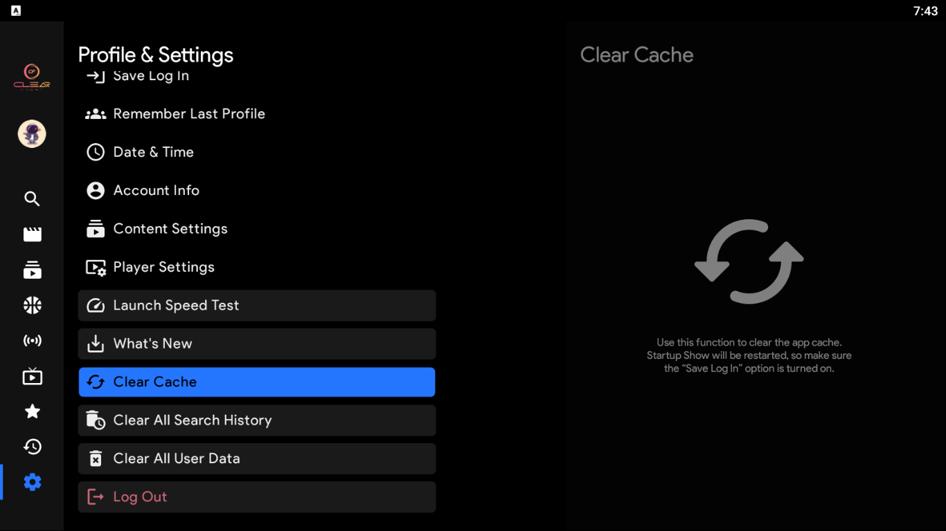
Task: Click Launch Speed Test button
Action: pyautogui.click(x=257, y=306)
